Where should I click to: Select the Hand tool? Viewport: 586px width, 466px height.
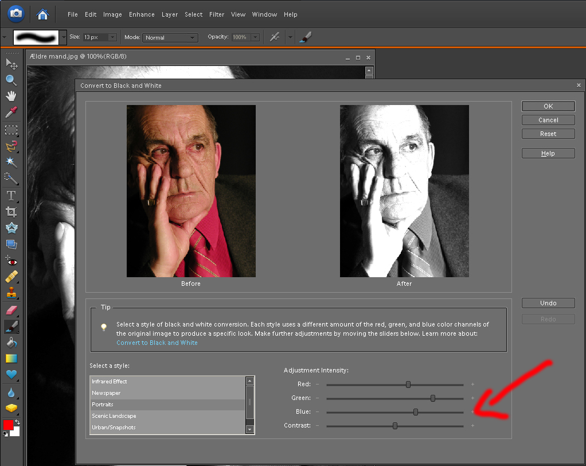coord(11,96)
